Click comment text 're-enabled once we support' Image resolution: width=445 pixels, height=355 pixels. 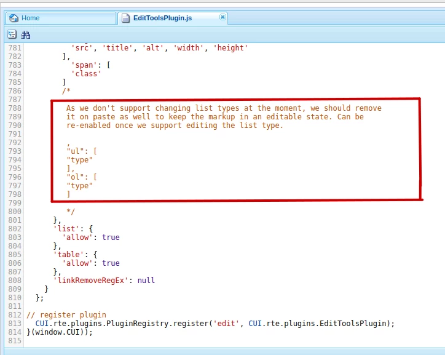click(124, 126)
